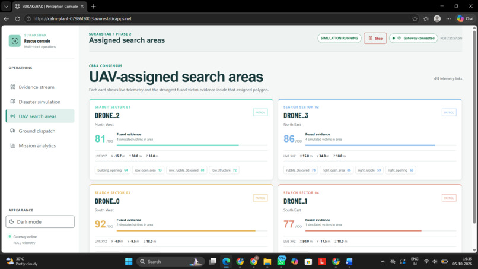Show hidden system tray icons chevron
The image size is (478, 269).
[x=383, y=262]
